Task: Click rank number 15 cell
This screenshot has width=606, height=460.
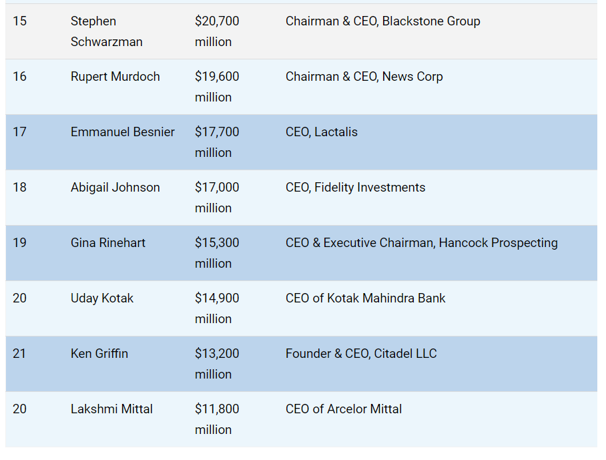Action: tap(20, 21)
